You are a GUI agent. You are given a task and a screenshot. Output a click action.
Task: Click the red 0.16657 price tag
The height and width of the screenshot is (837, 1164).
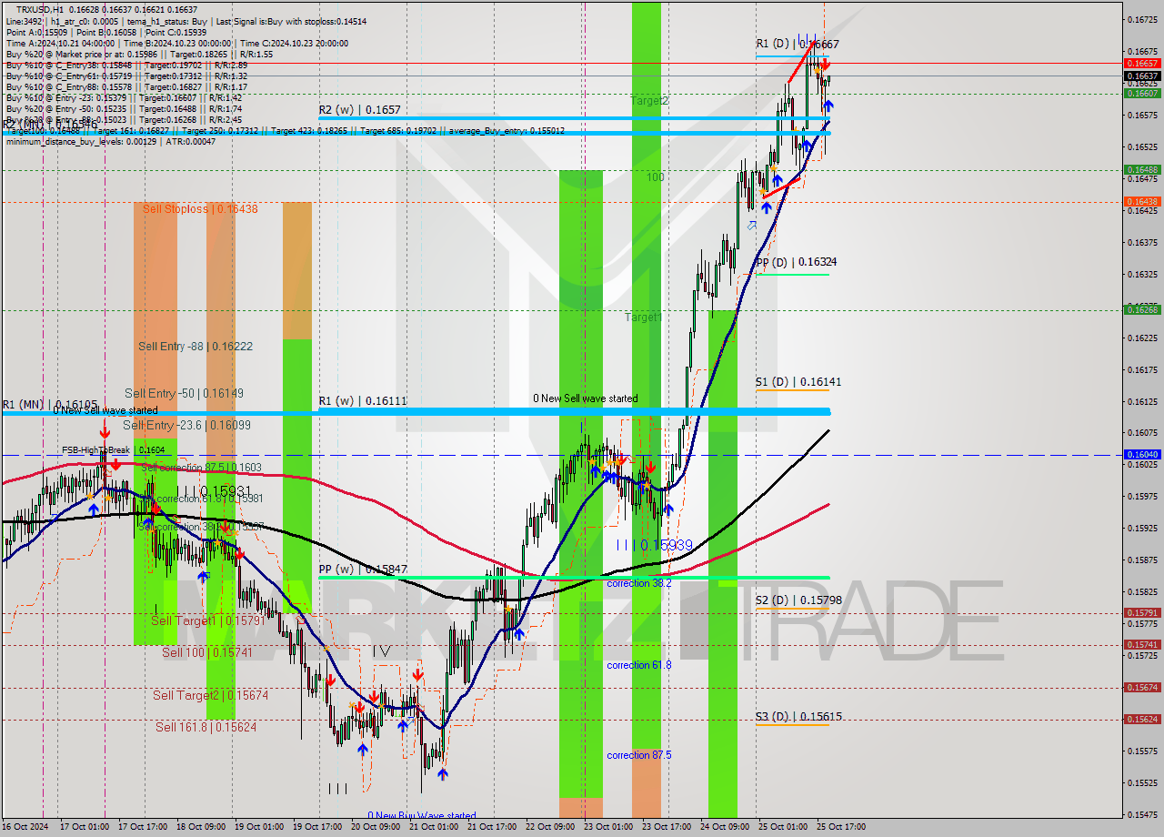pyautogui.click(x=1142, y=64)
